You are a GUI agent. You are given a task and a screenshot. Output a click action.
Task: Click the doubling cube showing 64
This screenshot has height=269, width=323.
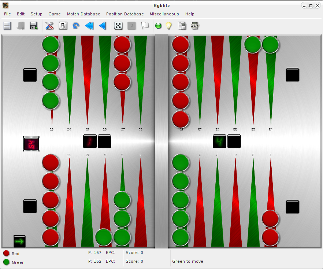point(31,144)
